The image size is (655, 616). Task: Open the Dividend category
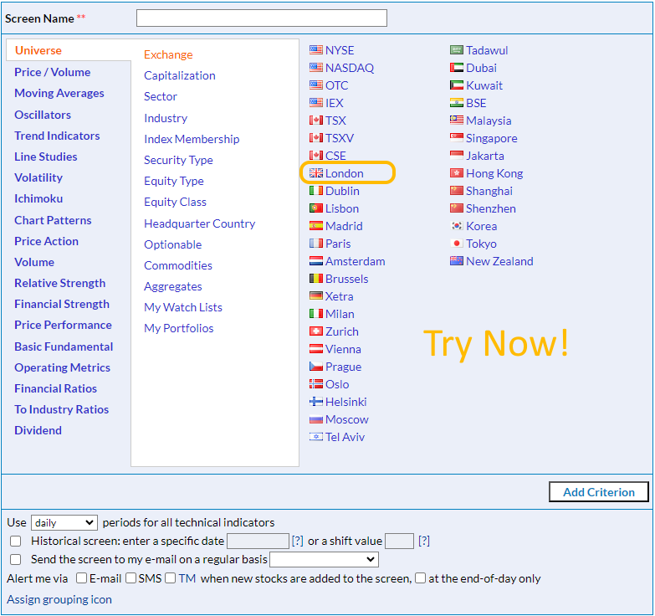[x=38, y=430]
